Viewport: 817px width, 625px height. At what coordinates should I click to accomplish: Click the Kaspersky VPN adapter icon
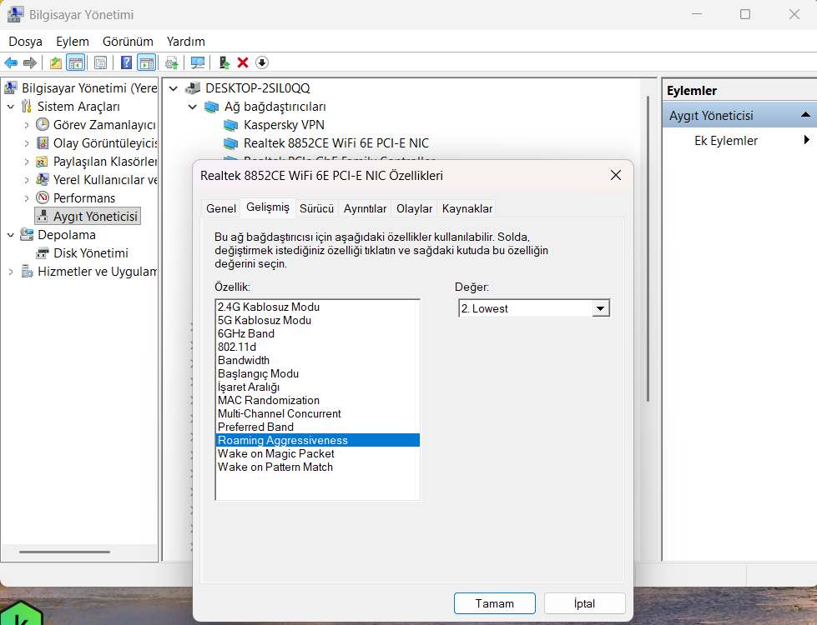point(231,125)
